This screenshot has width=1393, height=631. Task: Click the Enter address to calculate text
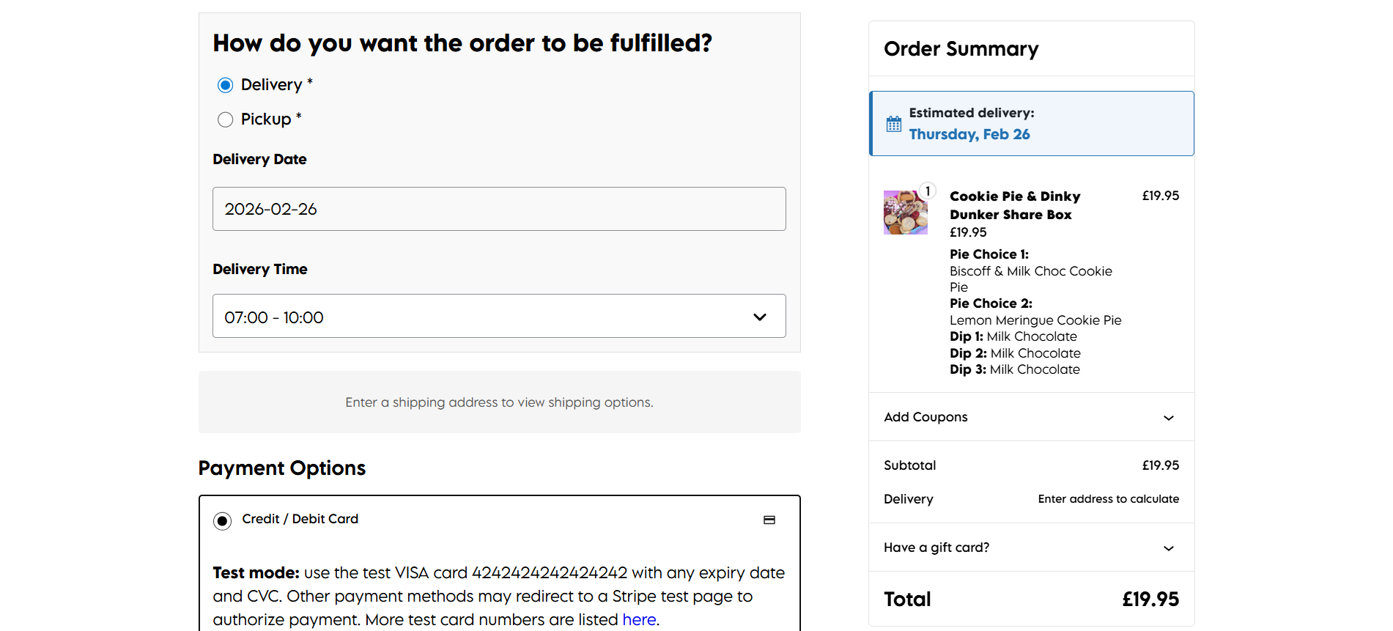point(1108,499)
